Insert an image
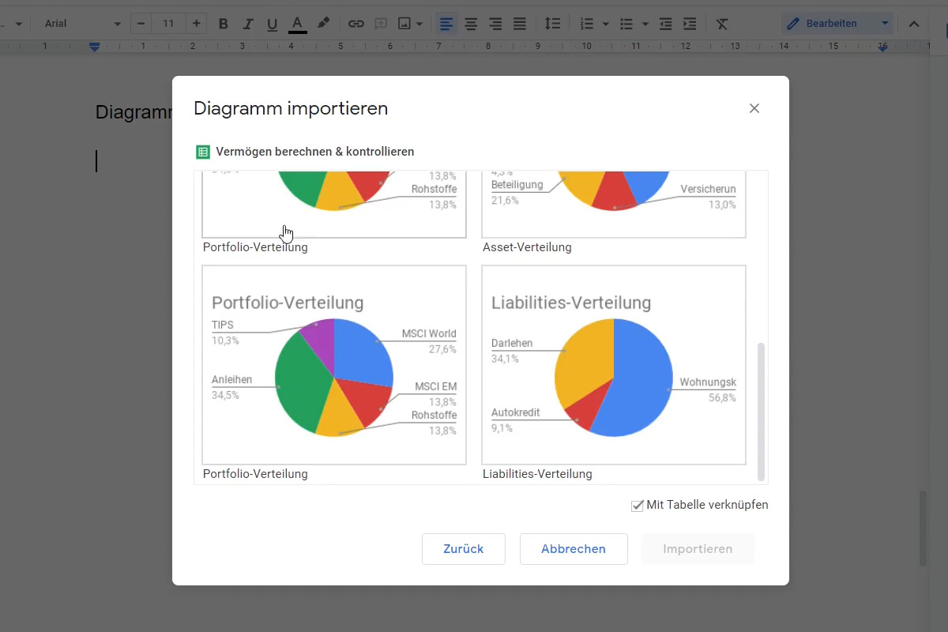The image size is (948, 632). point(405,24)
